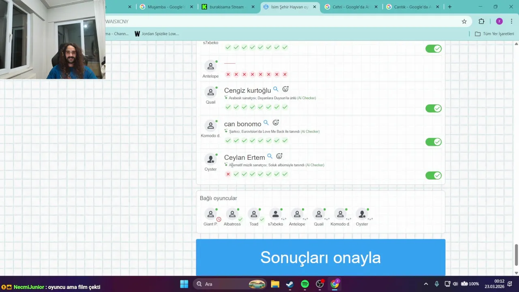Open emoji reaction for Ceylan Ertem

[x=279, y=156]
